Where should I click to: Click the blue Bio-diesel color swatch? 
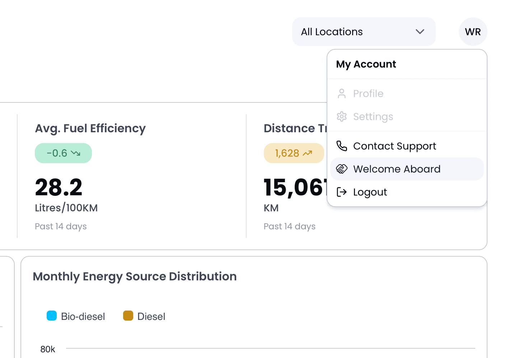click(x=52, y=316)
